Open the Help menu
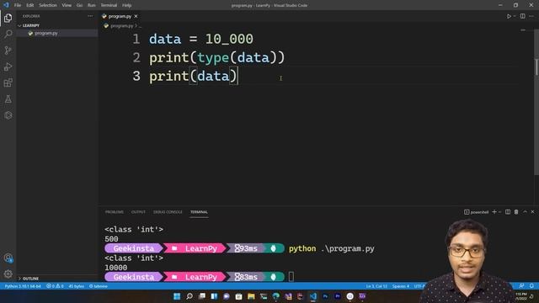The image size is (539, 303). coord(127,5)
